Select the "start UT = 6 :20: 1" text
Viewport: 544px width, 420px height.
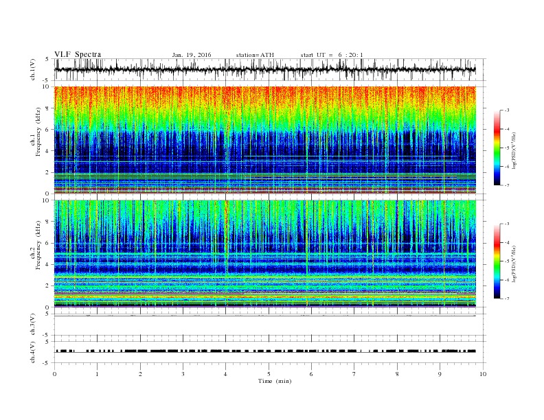pos(332,55)
